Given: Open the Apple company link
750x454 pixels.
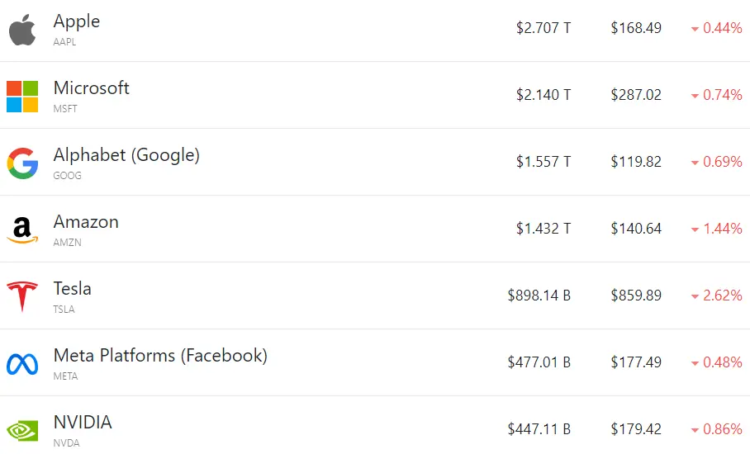Looking at the screenshot, I should click(x=77, y=21).
